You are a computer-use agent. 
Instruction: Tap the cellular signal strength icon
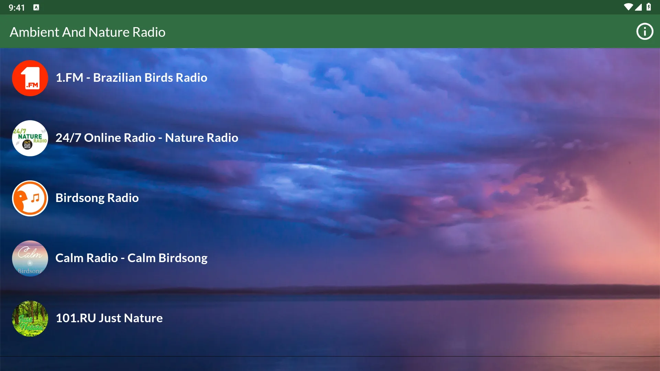click(x=638, y=7)
